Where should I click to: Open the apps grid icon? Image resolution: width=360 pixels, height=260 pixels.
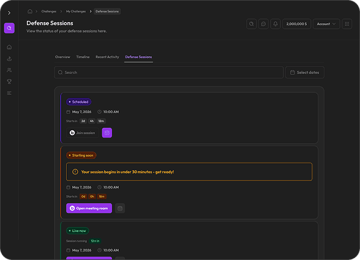tap(347, 24)
